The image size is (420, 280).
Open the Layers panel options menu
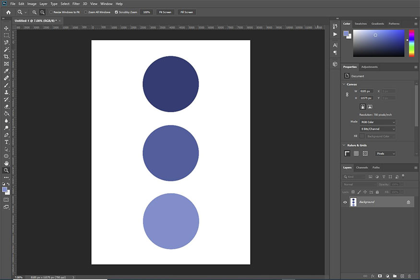point(416,168)
